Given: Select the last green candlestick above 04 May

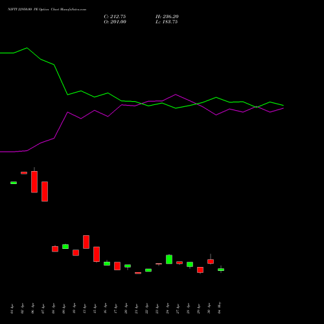Looking at the screenshot, I should point(221,270).
